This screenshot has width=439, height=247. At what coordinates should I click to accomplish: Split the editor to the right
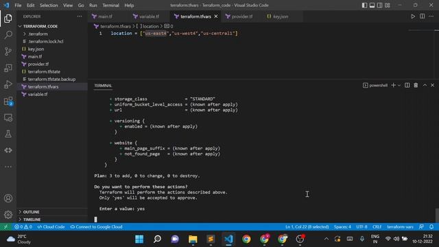[x=423, y=16]
